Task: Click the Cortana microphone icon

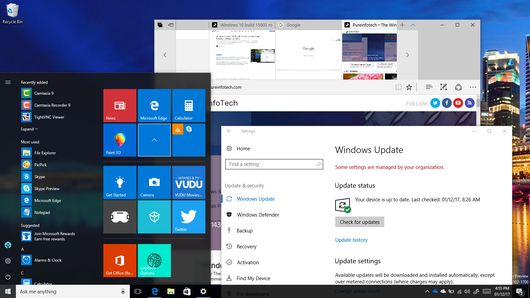Action: pyautogui.click(x=123, y=291)
